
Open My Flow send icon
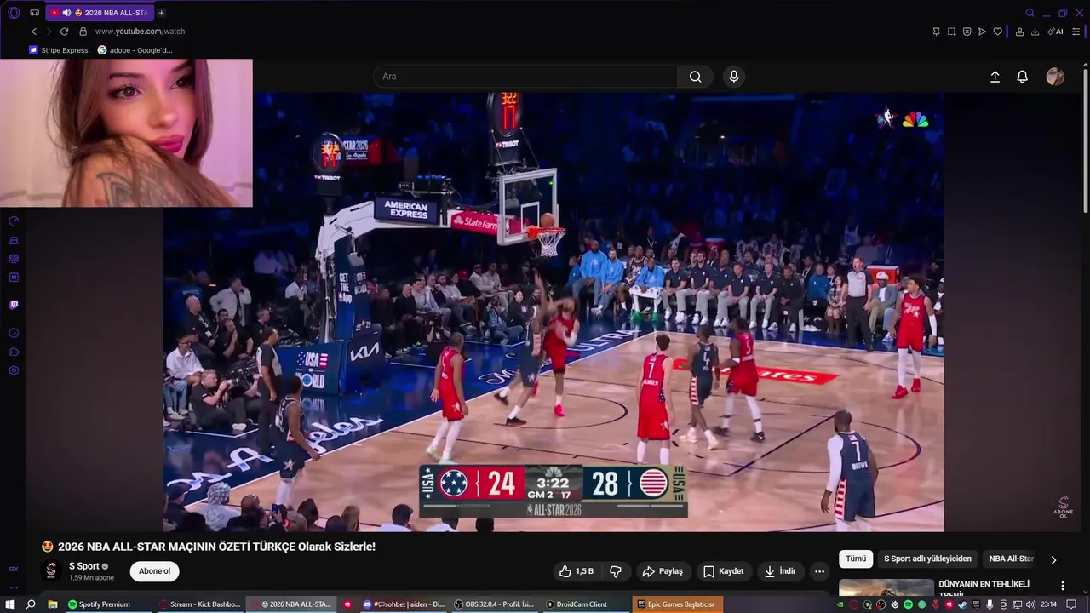982,32
